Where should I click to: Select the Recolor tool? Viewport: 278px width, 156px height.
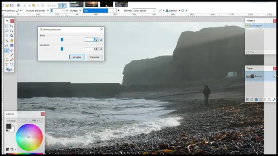click(12, 60)
